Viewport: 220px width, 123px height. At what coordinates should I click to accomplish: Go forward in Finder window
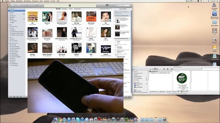pyautogui.click(x=136, y=69)
